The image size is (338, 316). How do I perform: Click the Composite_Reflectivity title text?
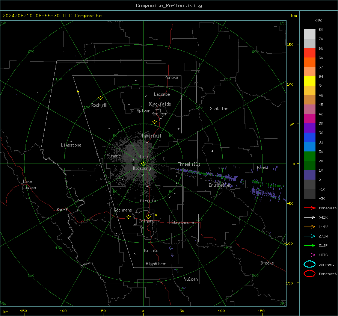[x=169, y=6]
